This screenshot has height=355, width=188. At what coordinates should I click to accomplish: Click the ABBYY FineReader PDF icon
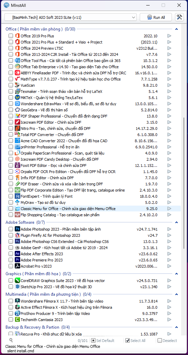[x=17, y=73]
